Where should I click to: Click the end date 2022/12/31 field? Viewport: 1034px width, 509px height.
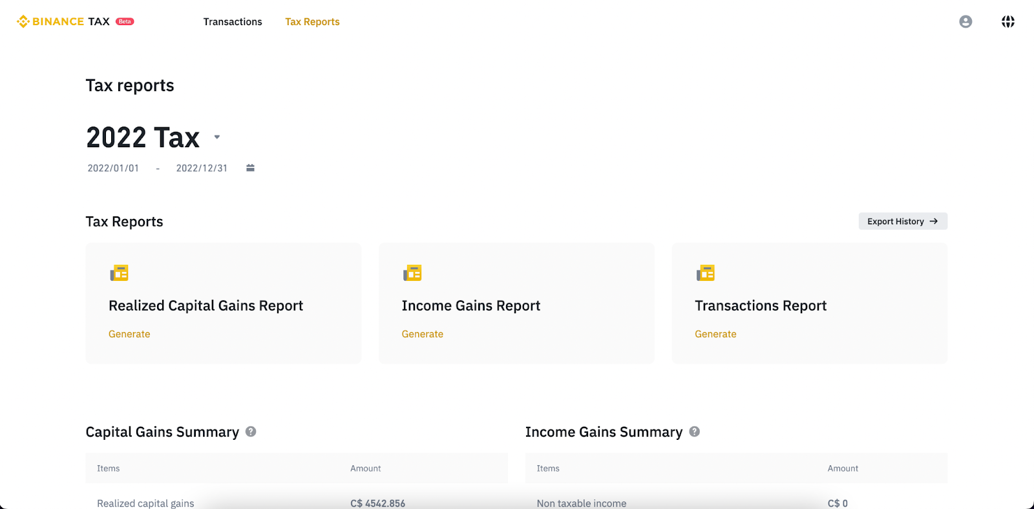tap(202, 168)
